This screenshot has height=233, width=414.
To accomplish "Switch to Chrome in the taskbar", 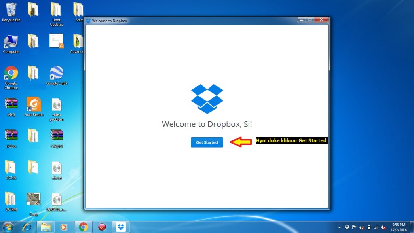I will pyautogui.click(x=83, y=227).
